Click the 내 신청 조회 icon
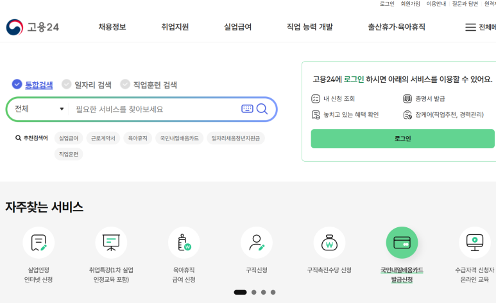The height and width of the screenshot is (303, 496). pyautogui.click(x=316, y=99)
